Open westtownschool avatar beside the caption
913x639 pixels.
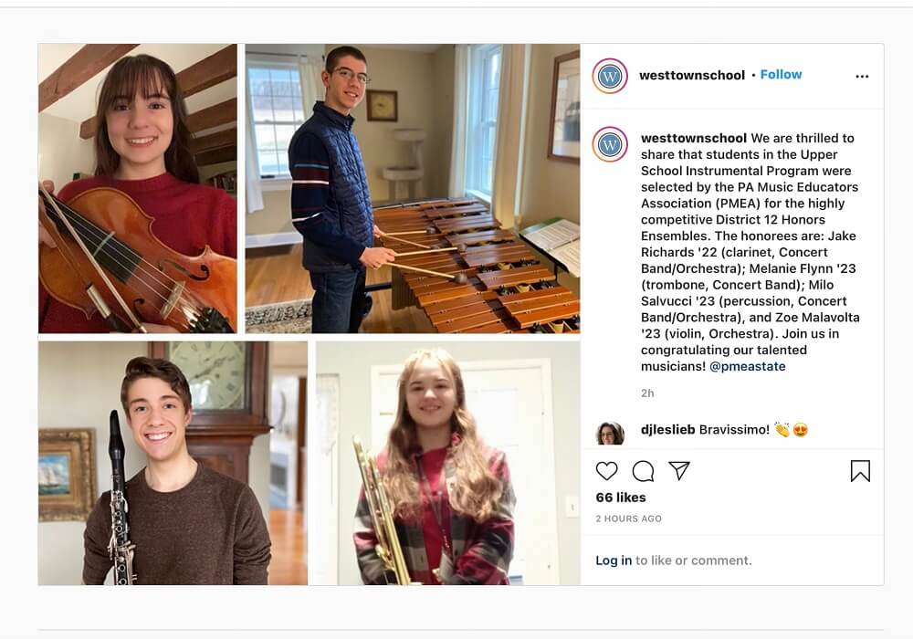(x=610, y=144)
